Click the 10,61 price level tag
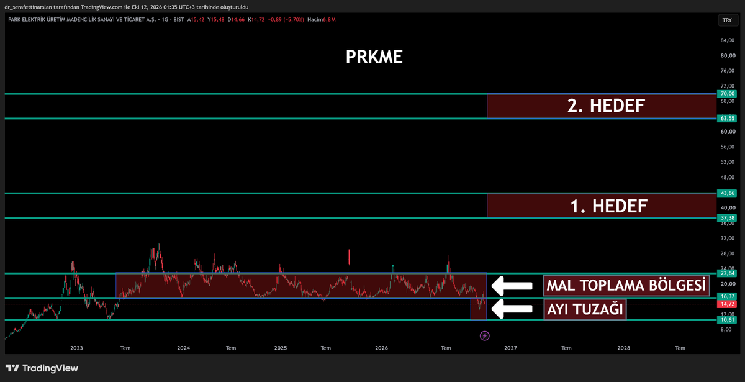This screenshot has width=745, height=382. coord(727,320)
